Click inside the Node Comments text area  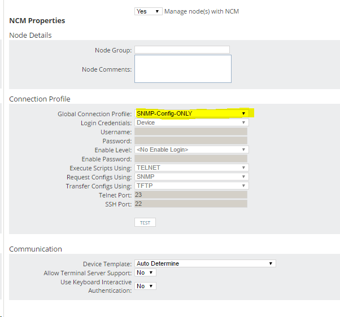pyautogui.click(x=183, y=69)
